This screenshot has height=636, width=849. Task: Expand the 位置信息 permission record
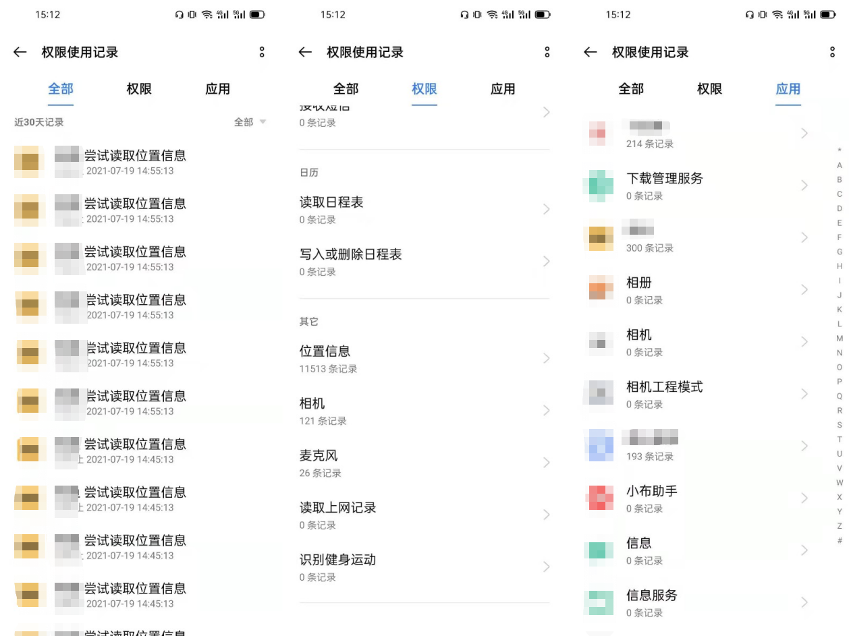[425, 358]
